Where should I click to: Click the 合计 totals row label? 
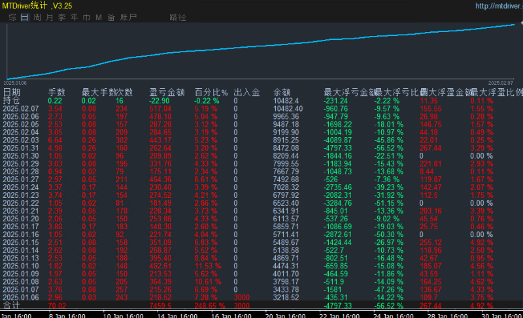(x=11, y=304)
